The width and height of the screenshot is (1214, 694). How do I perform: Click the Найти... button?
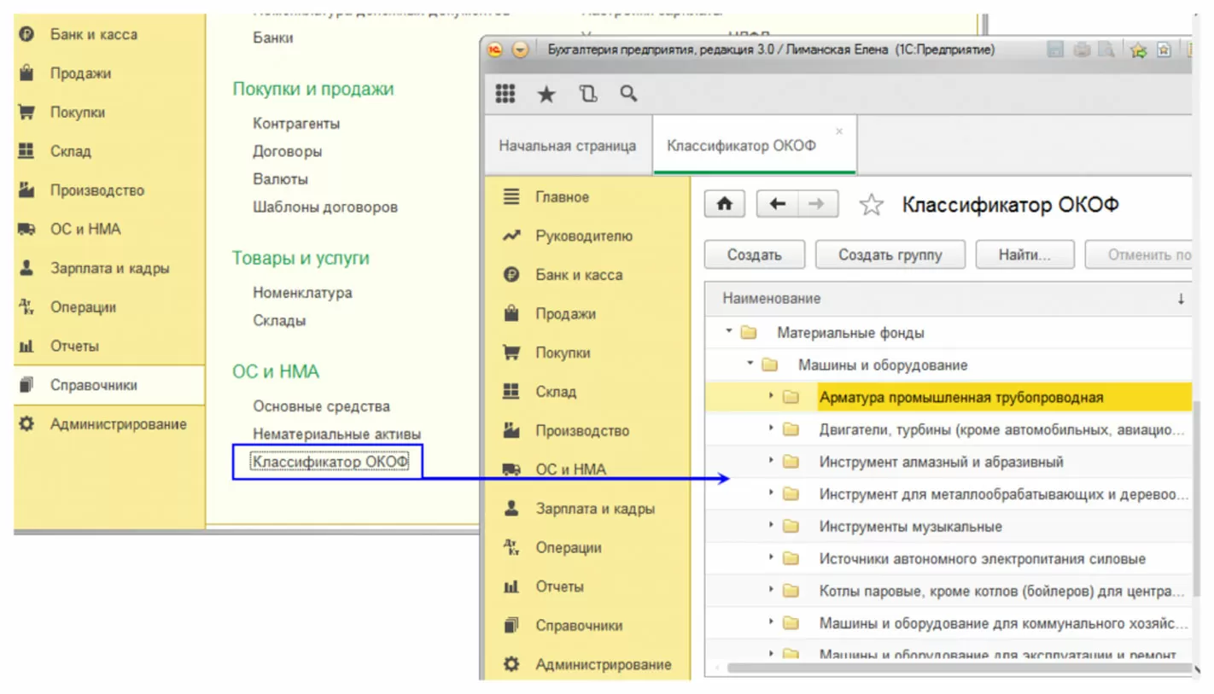(x=1024, y=254)
